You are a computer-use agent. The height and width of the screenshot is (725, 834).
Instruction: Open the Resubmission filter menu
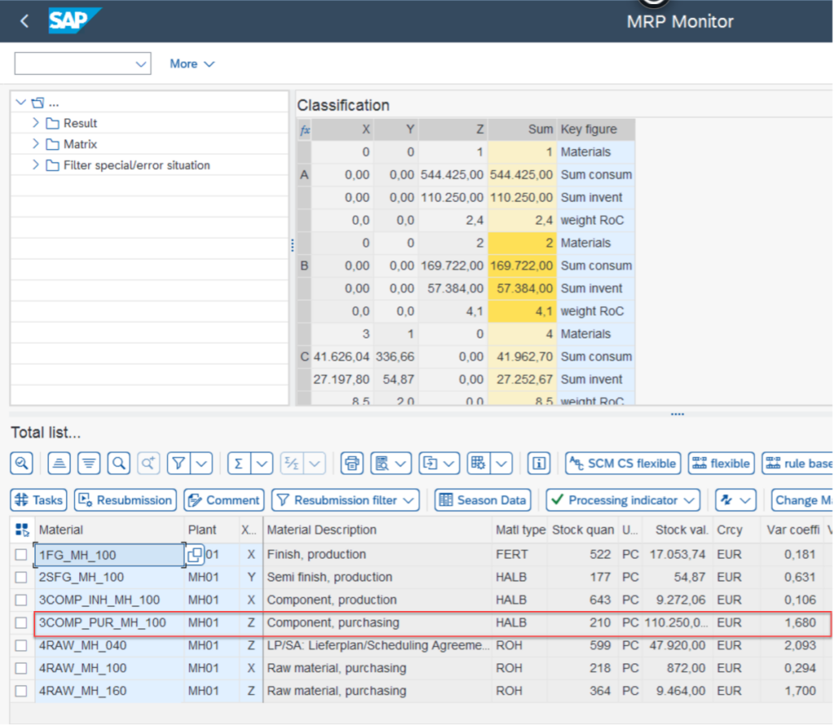(346, 500)
